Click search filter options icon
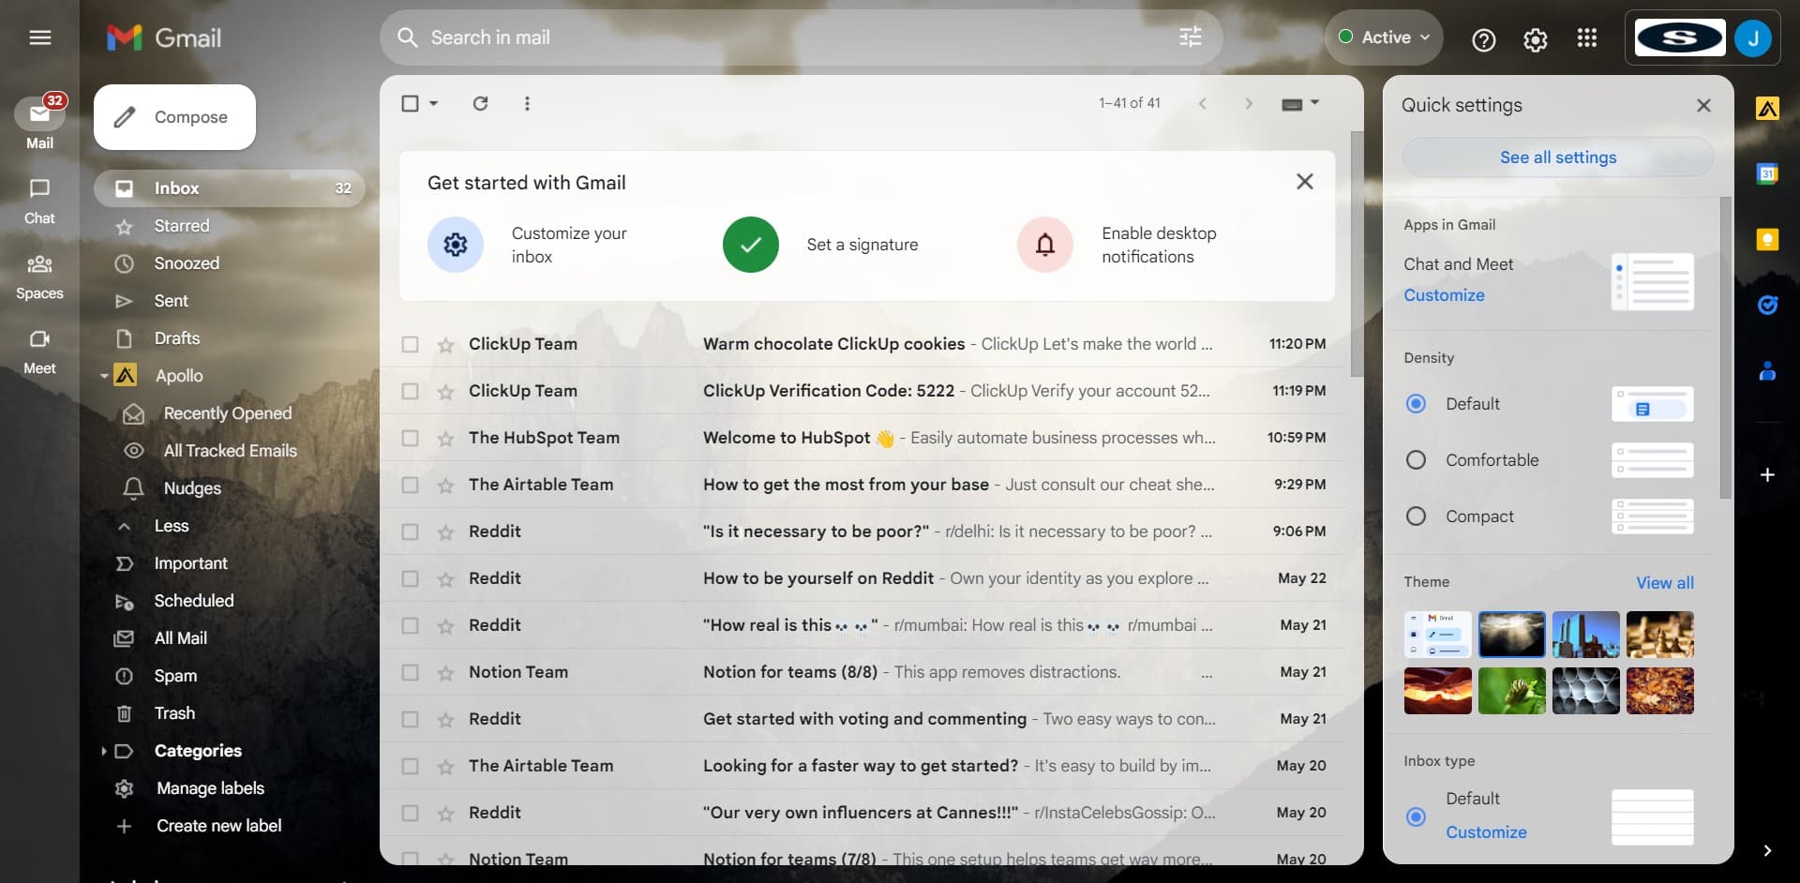Image resolution: width=1800 pixels, height=883 pixels. click(1190, 37)
